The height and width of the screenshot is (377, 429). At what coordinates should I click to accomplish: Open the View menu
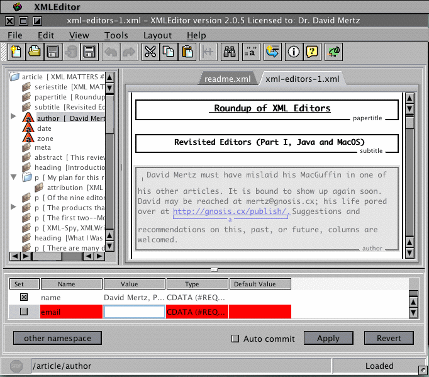(79, 35)
